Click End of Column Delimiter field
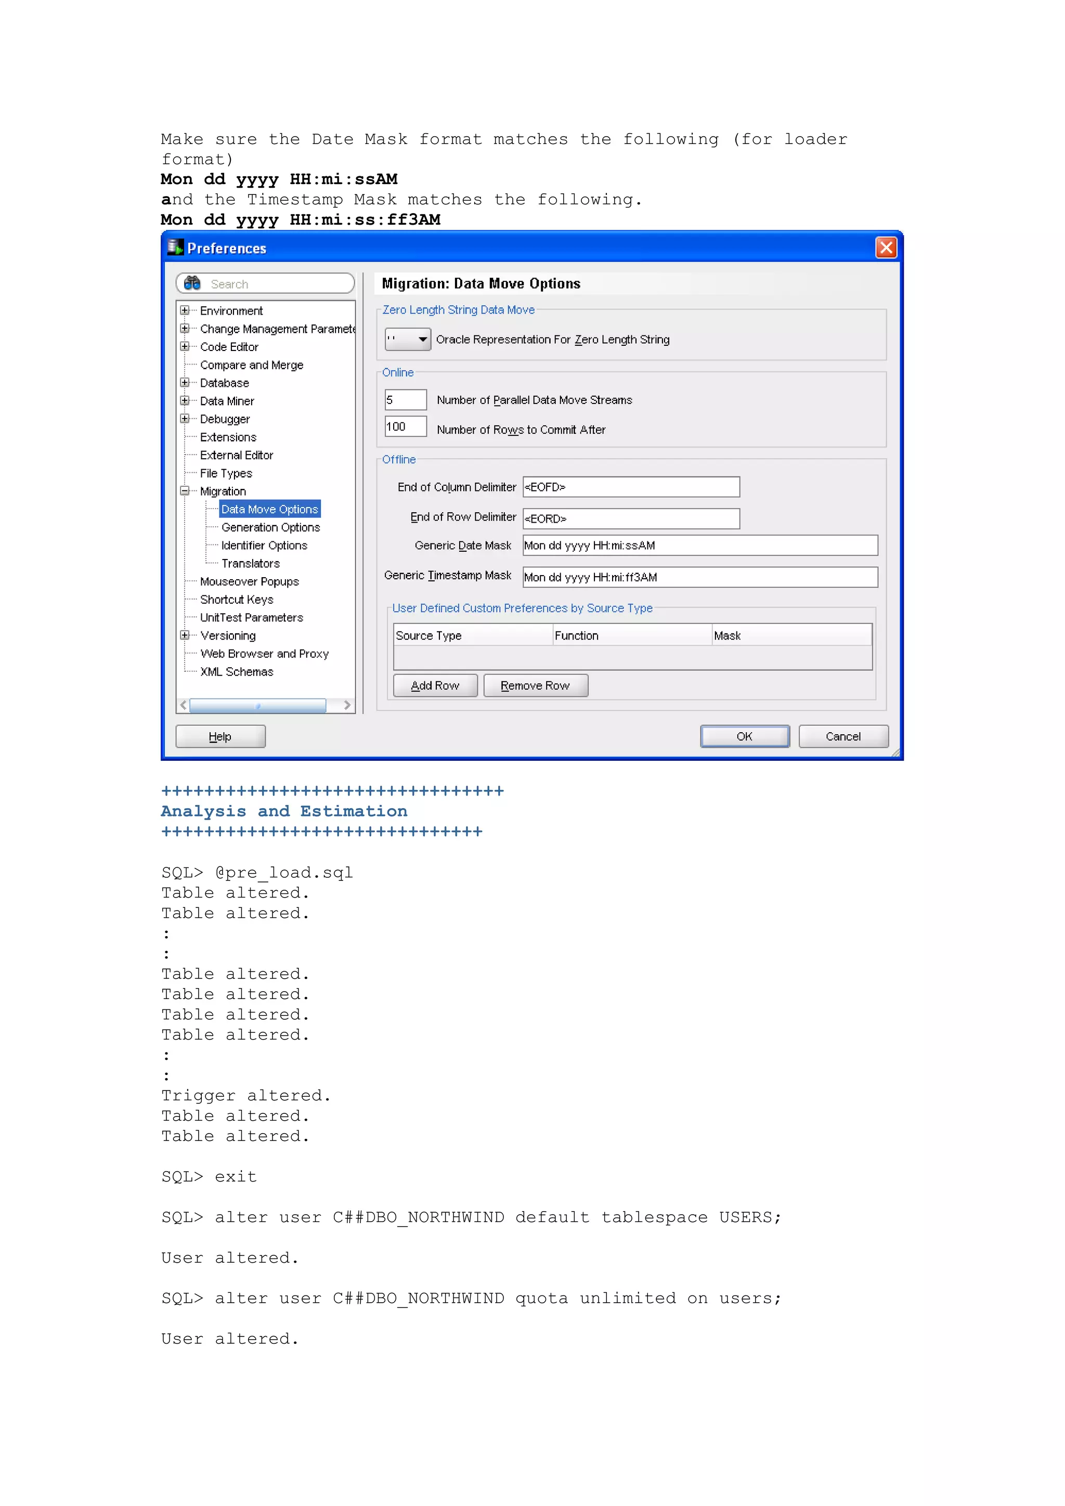 pyautogui.click(x=631, y=487)
